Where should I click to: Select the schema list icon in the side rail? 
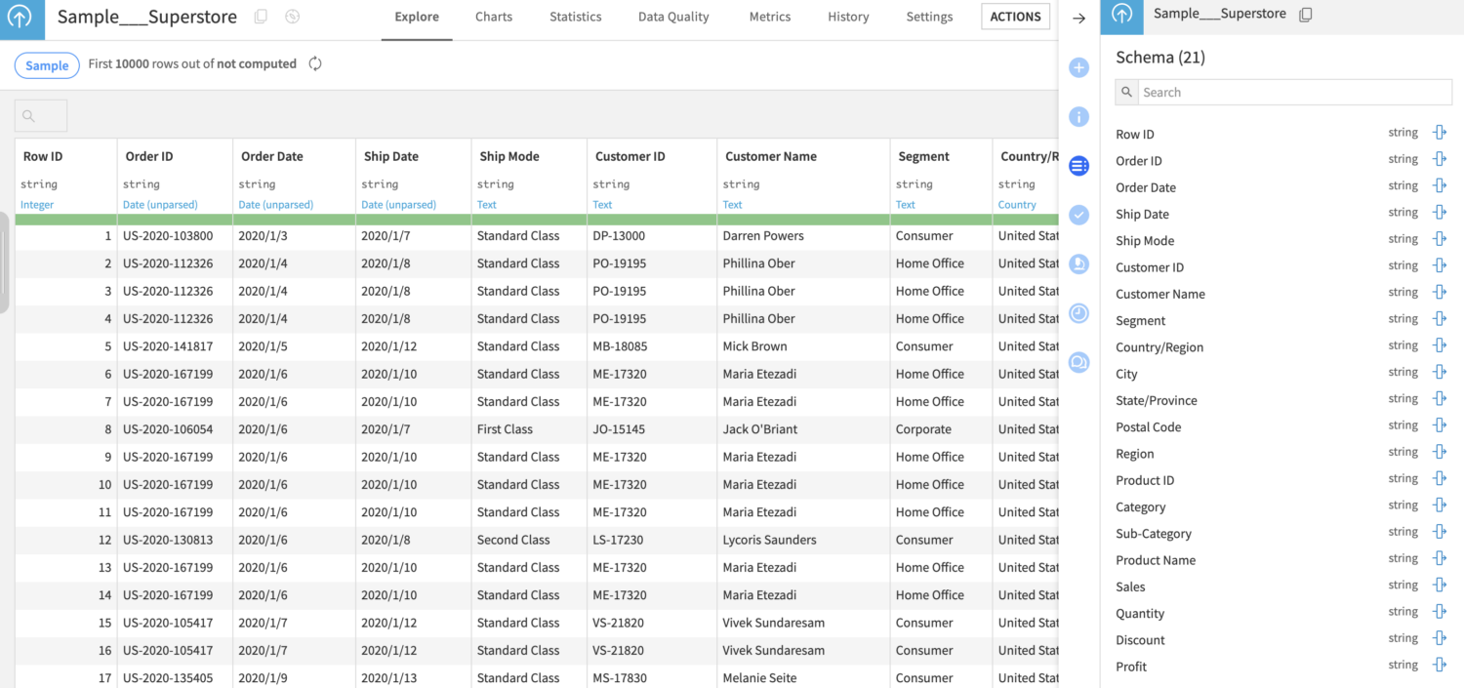[x=1078, y=166]
